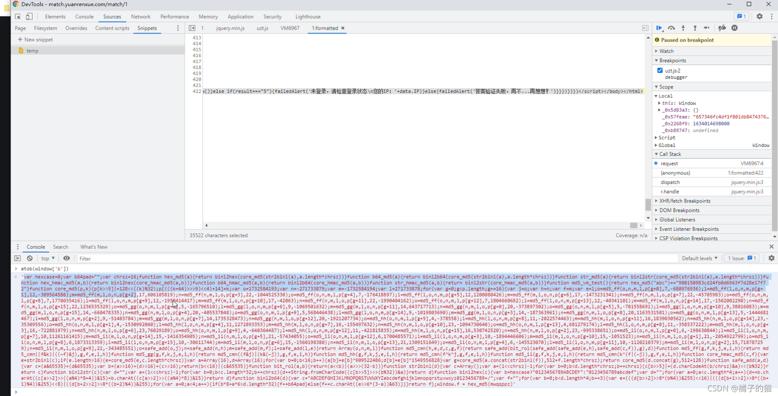Toggle Deactivate breakpoints icon

[x=722, y=28]
